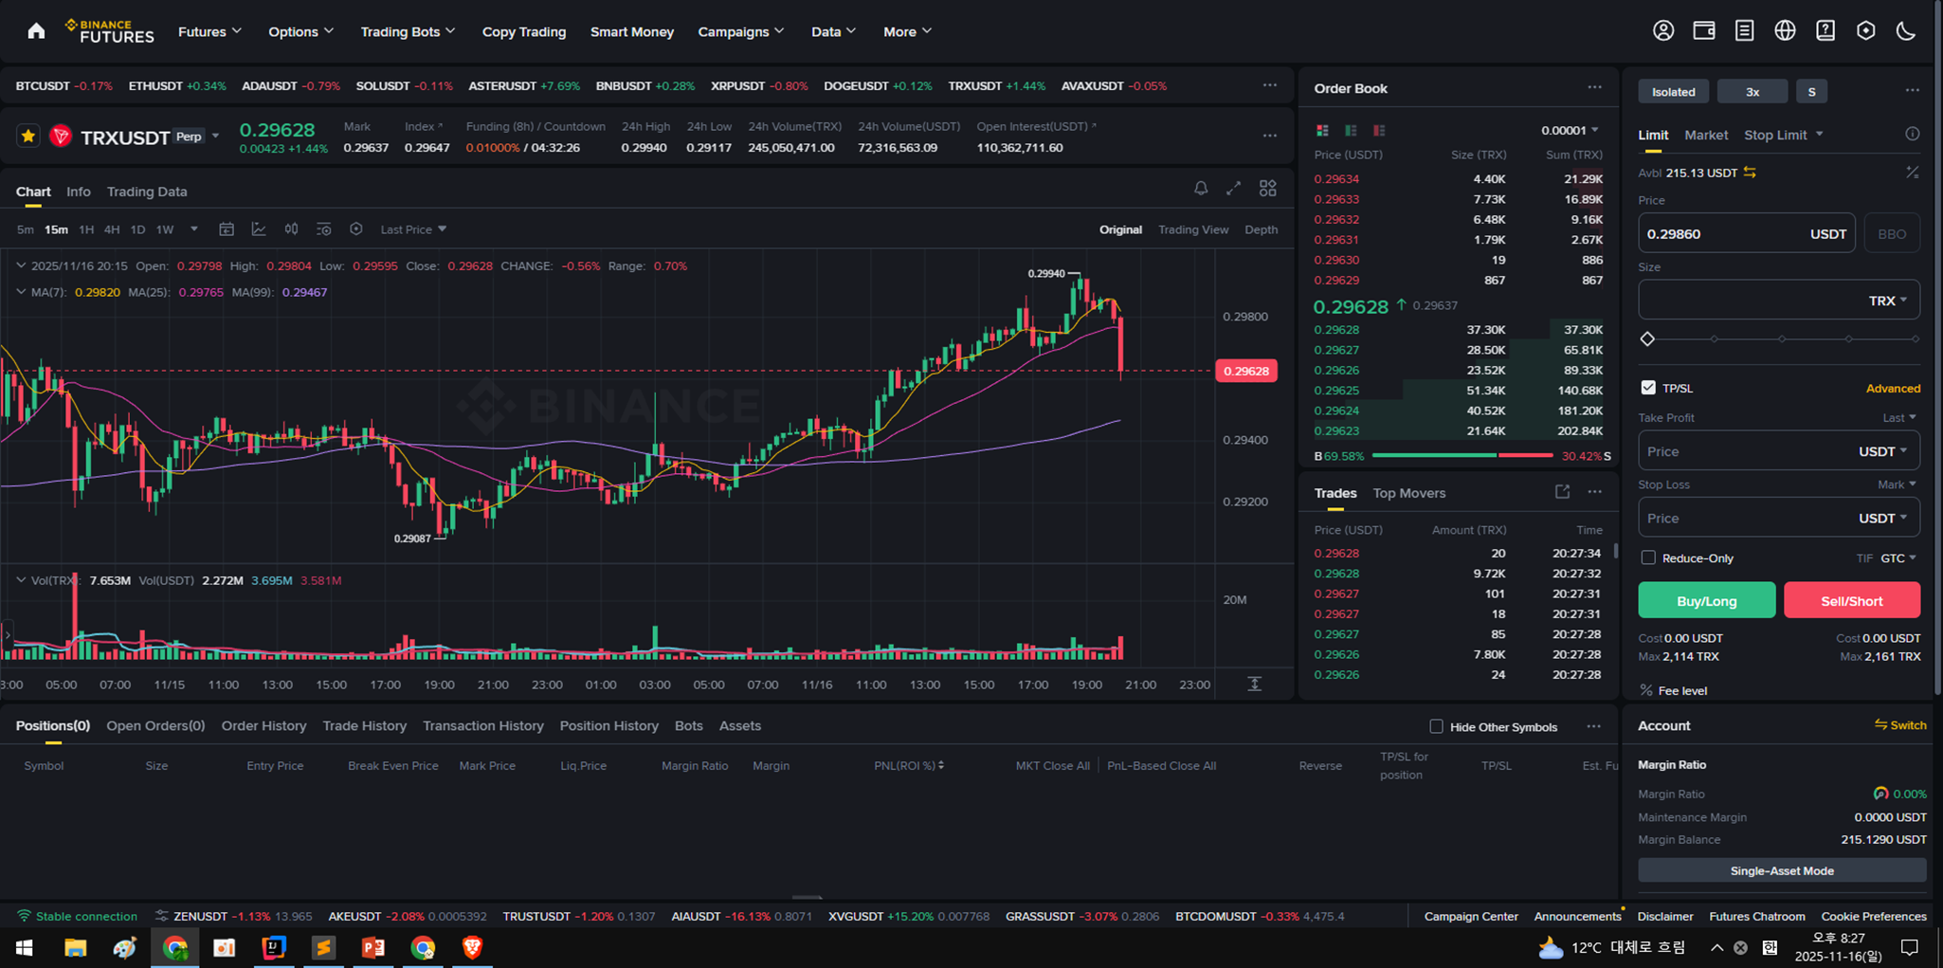Open the Copy Trading menu item

coord(524,31)
